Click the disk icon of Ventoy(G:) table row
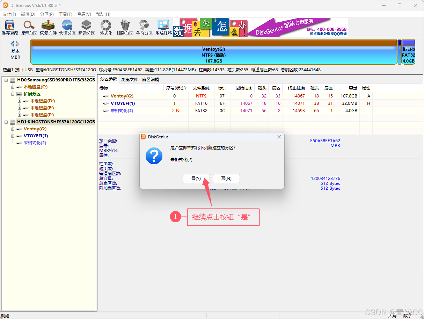 coord(106,96)
